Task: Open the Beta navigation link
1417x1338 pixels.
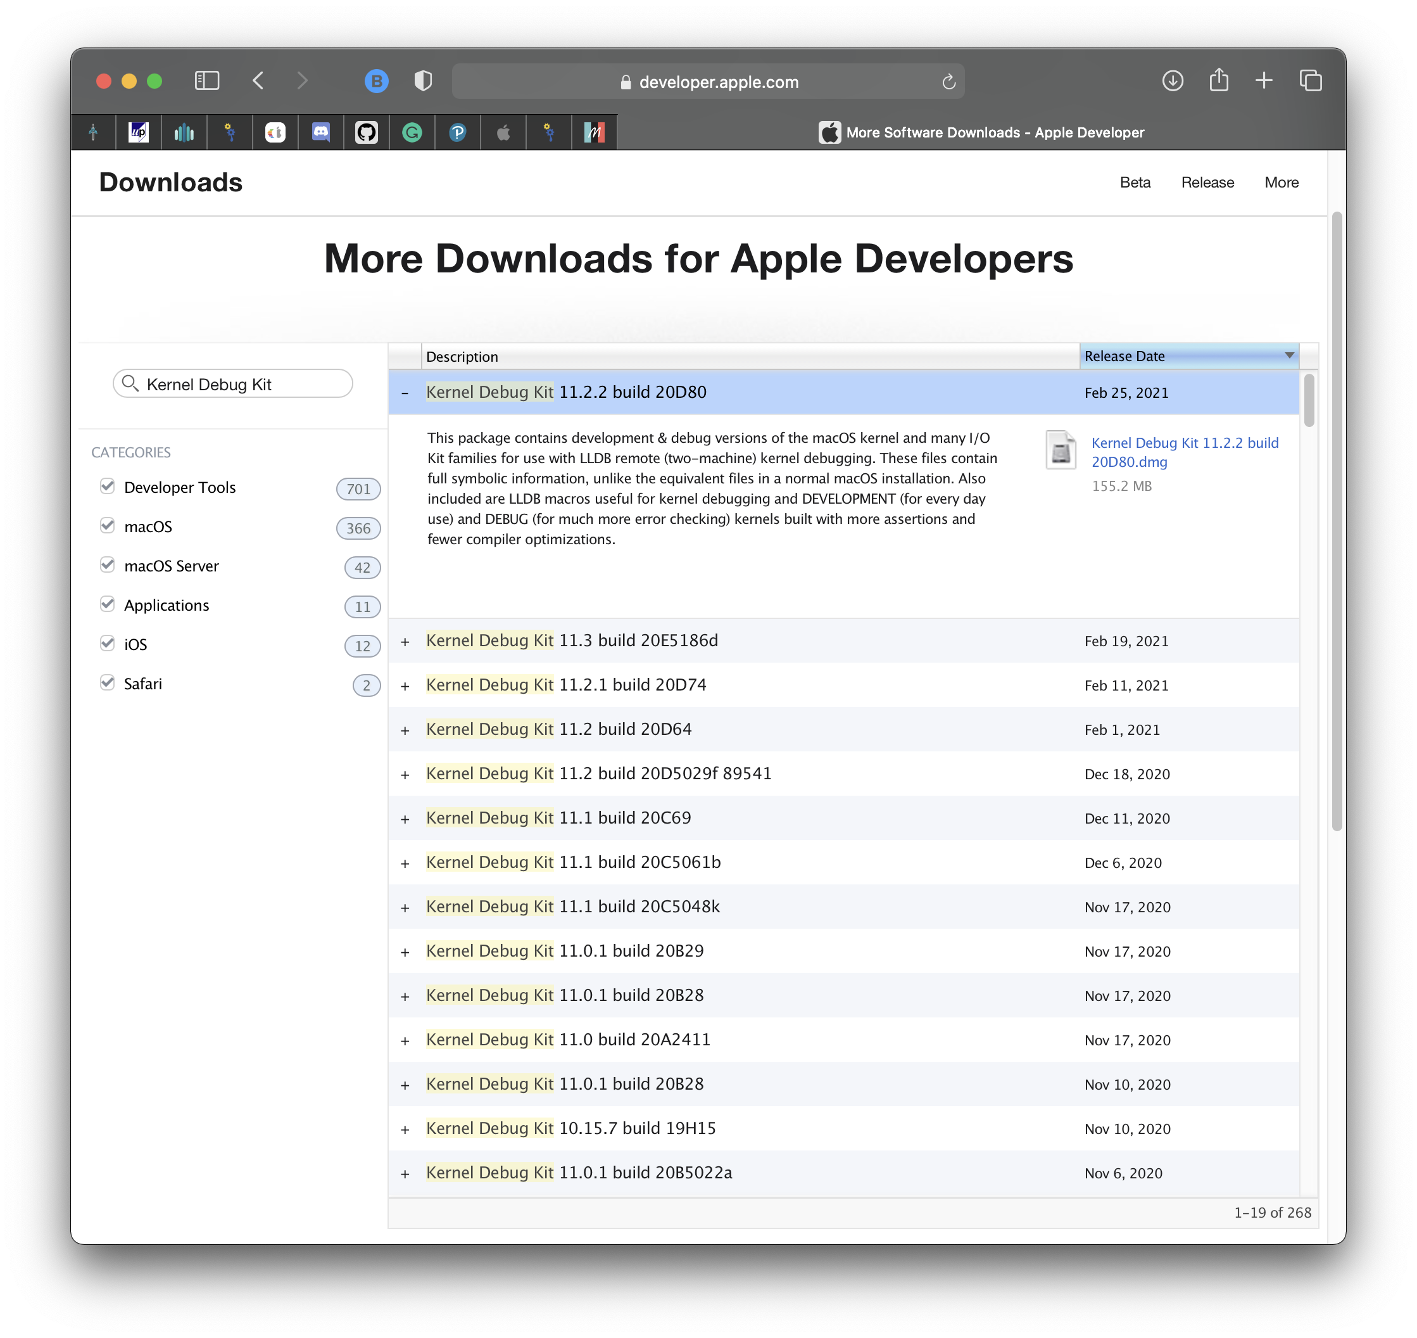Action: 1135,182
